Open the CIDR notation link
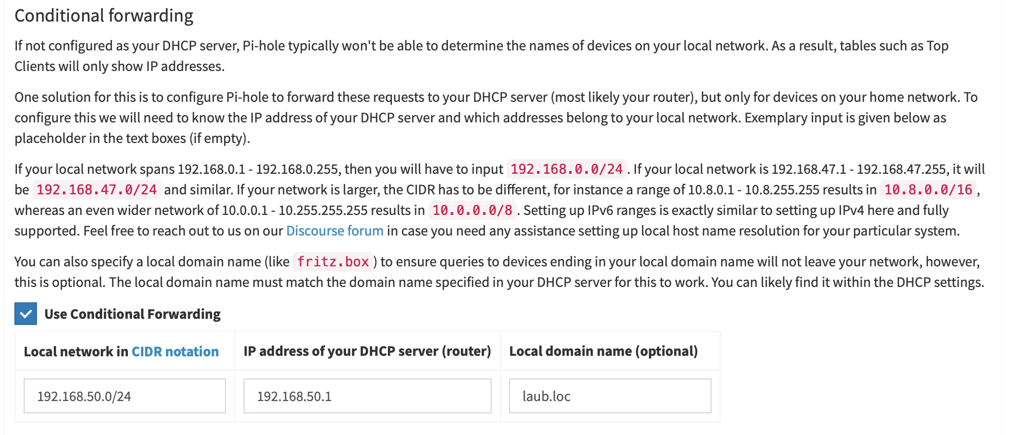 click(x=175, y=352)
